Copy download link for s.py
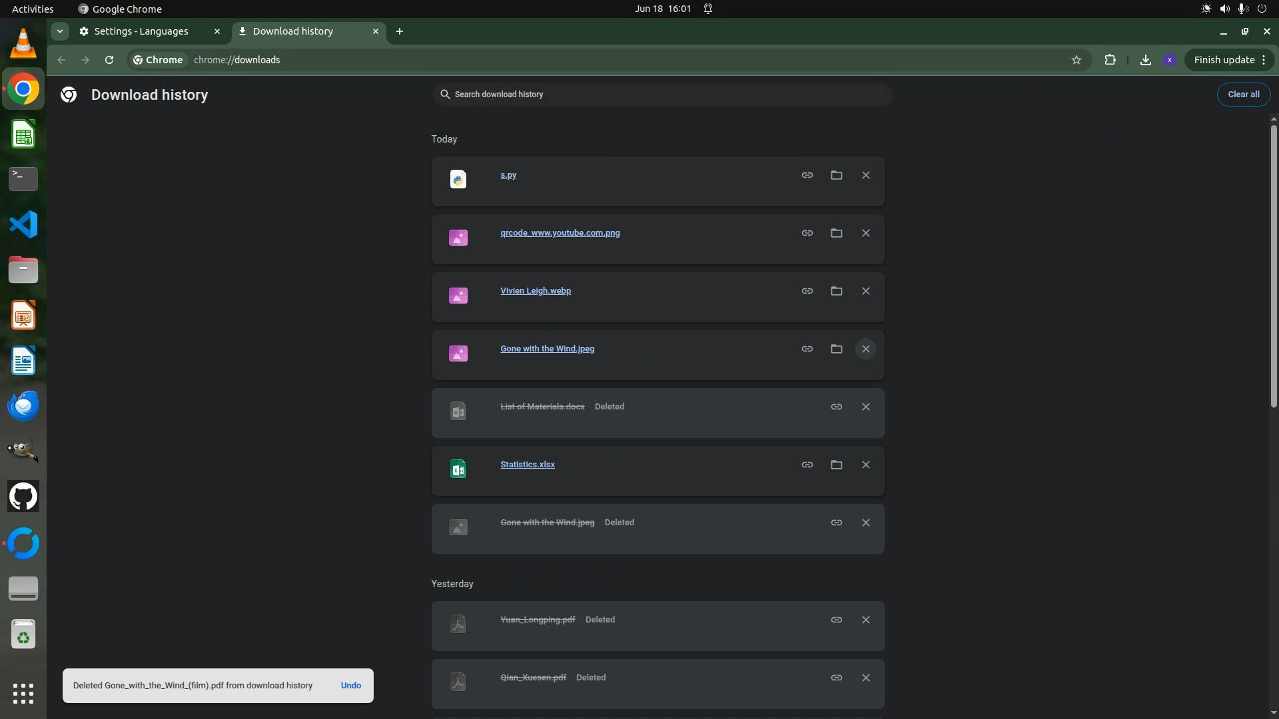The image size is (1279, 719). pyautogui.click(x=807, y=175)
